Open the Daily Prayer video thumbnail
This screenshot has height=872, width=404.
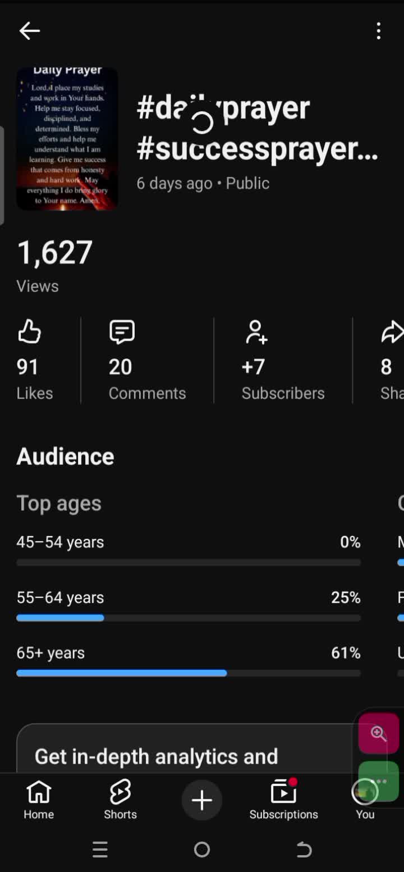coord(67,138)
